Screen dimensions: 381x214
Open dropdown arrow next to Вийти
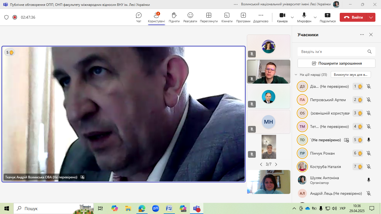click(371, 17)
